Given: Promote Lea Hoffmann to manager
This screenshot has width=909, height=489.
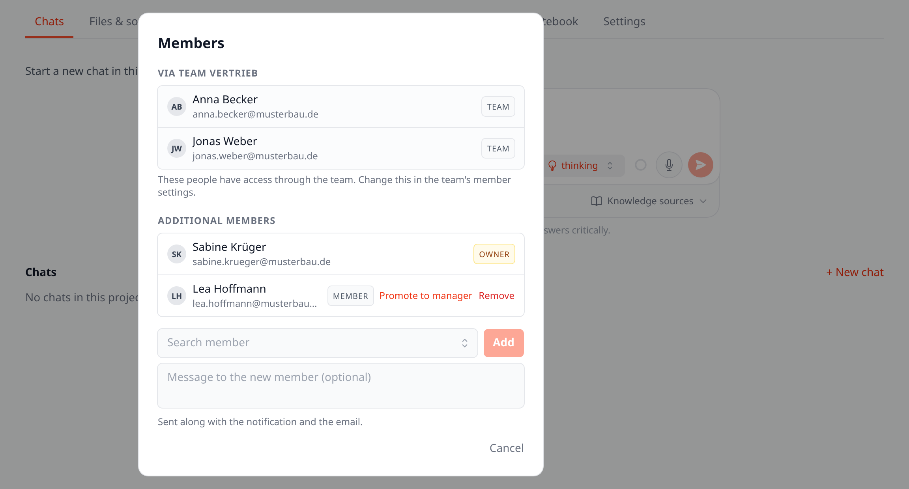Looking at the screenshot, I should (425, 296).
